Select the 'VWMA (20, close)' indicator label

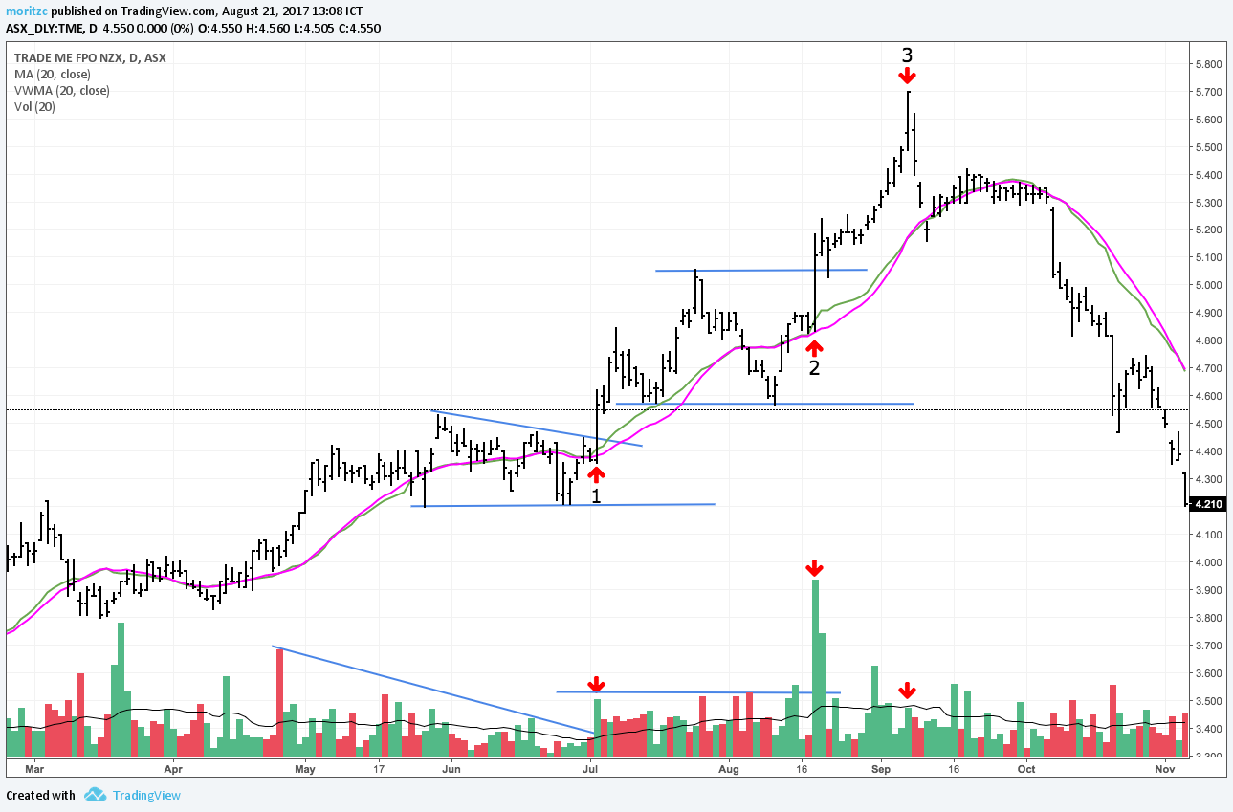(x=61, y=90)
